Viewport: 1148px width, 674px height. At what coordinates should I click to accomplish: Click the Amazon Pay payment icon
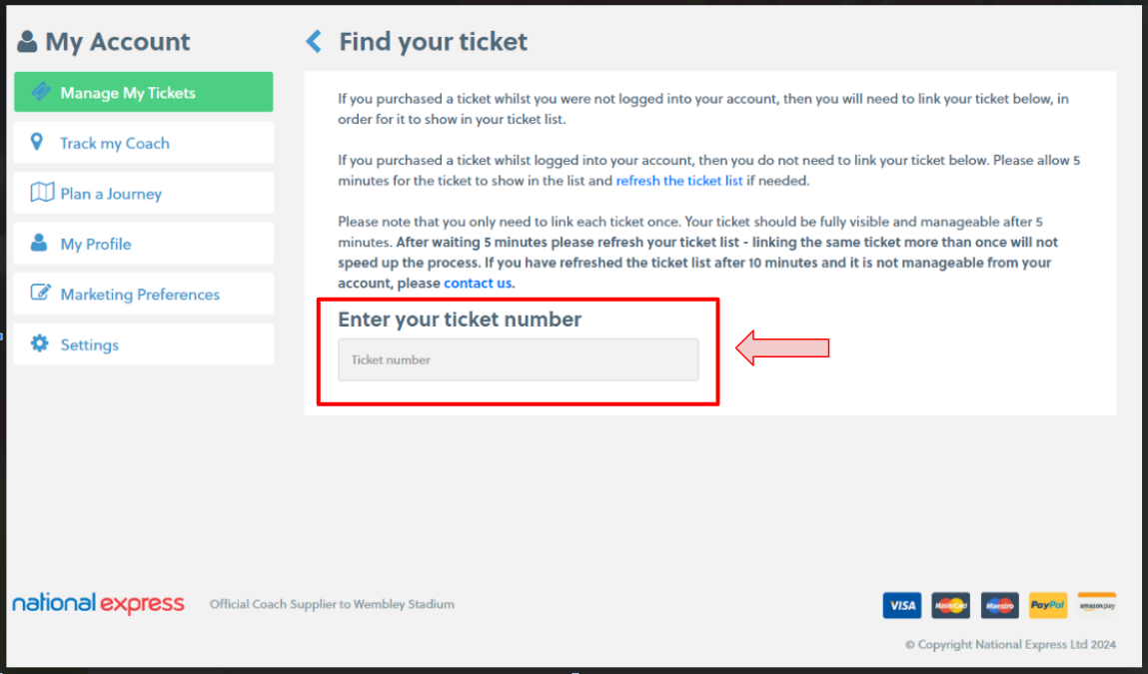point(1096,605)
